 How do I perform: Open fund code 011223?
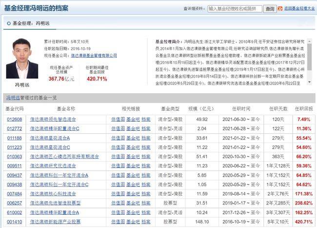coord(14,147)
